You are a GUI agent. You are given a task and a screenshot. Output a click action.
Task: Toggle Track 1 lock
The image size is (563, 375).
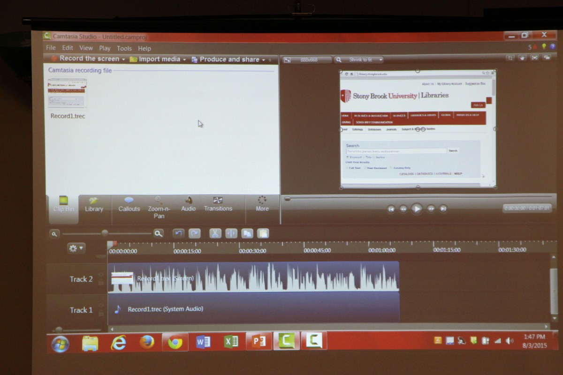[x=100, y=314]
